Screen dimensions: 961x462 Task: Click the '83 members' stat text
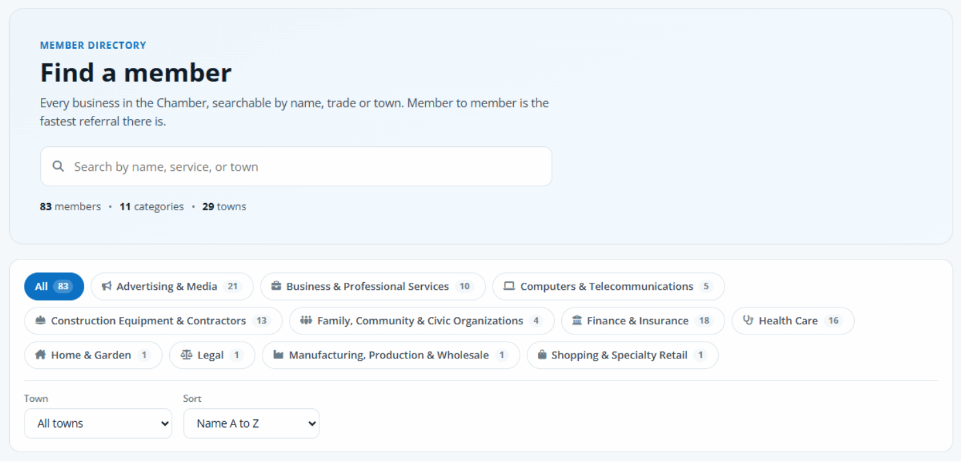coord(71,206)
